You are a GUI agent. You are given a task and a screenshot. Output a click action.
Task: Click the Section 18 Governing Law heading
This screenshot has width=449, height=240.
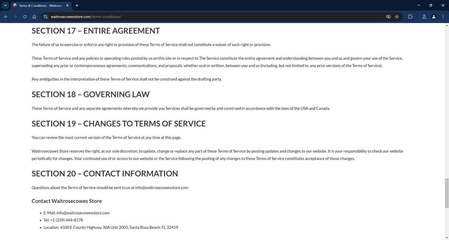pos(91,94)
